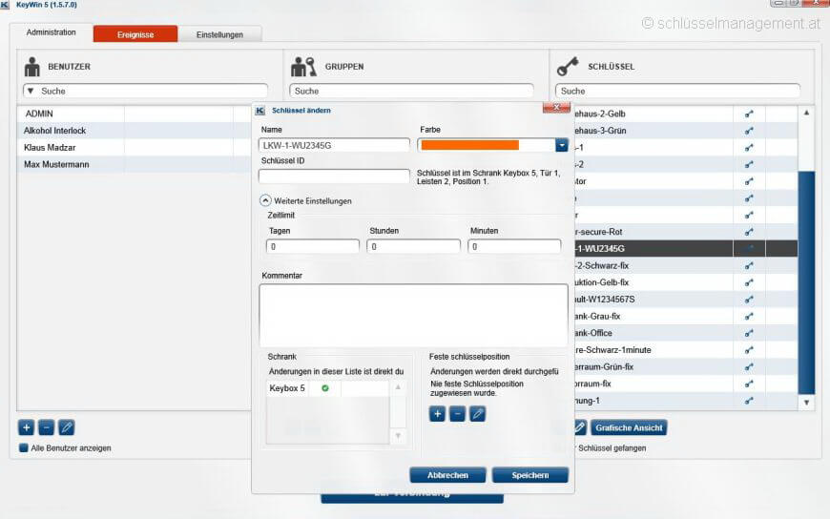The width and height of the screenshot is (830, 519).
Task: Click the edit user pencil icon under Benutzer list
Action: [x=66, y=427]
